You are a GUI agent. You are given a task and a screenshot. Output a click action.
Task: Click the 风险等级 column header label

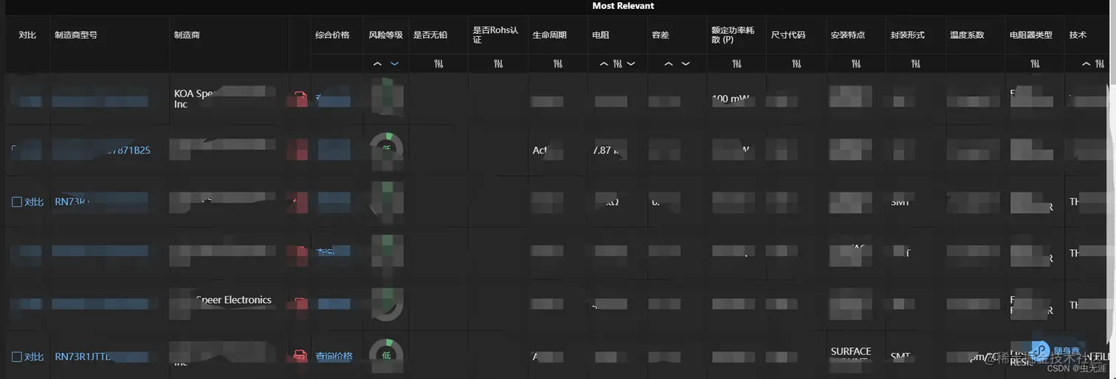coord(386,35)
